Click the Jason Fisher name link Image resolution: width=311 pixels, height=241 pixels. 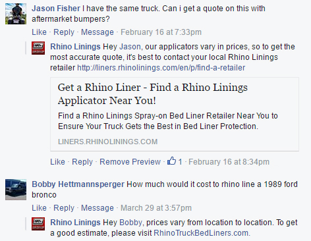(56, 9)
